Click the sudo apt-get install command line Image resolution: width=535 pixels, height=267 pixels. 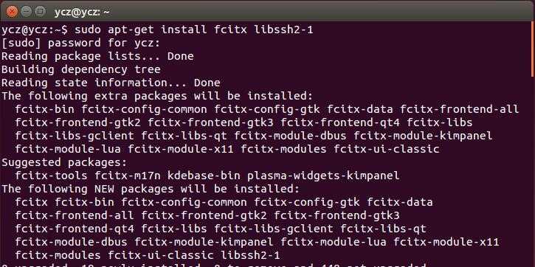157,30
